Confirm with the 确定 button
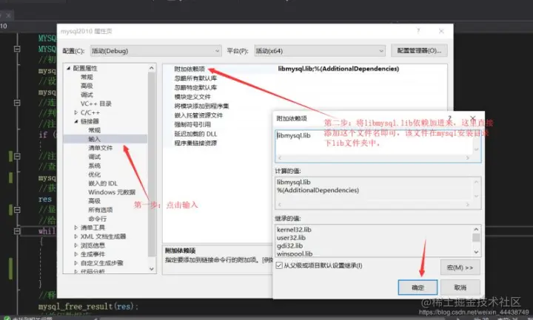Viewport: 533px width, 320px height. tap(418, 287)
